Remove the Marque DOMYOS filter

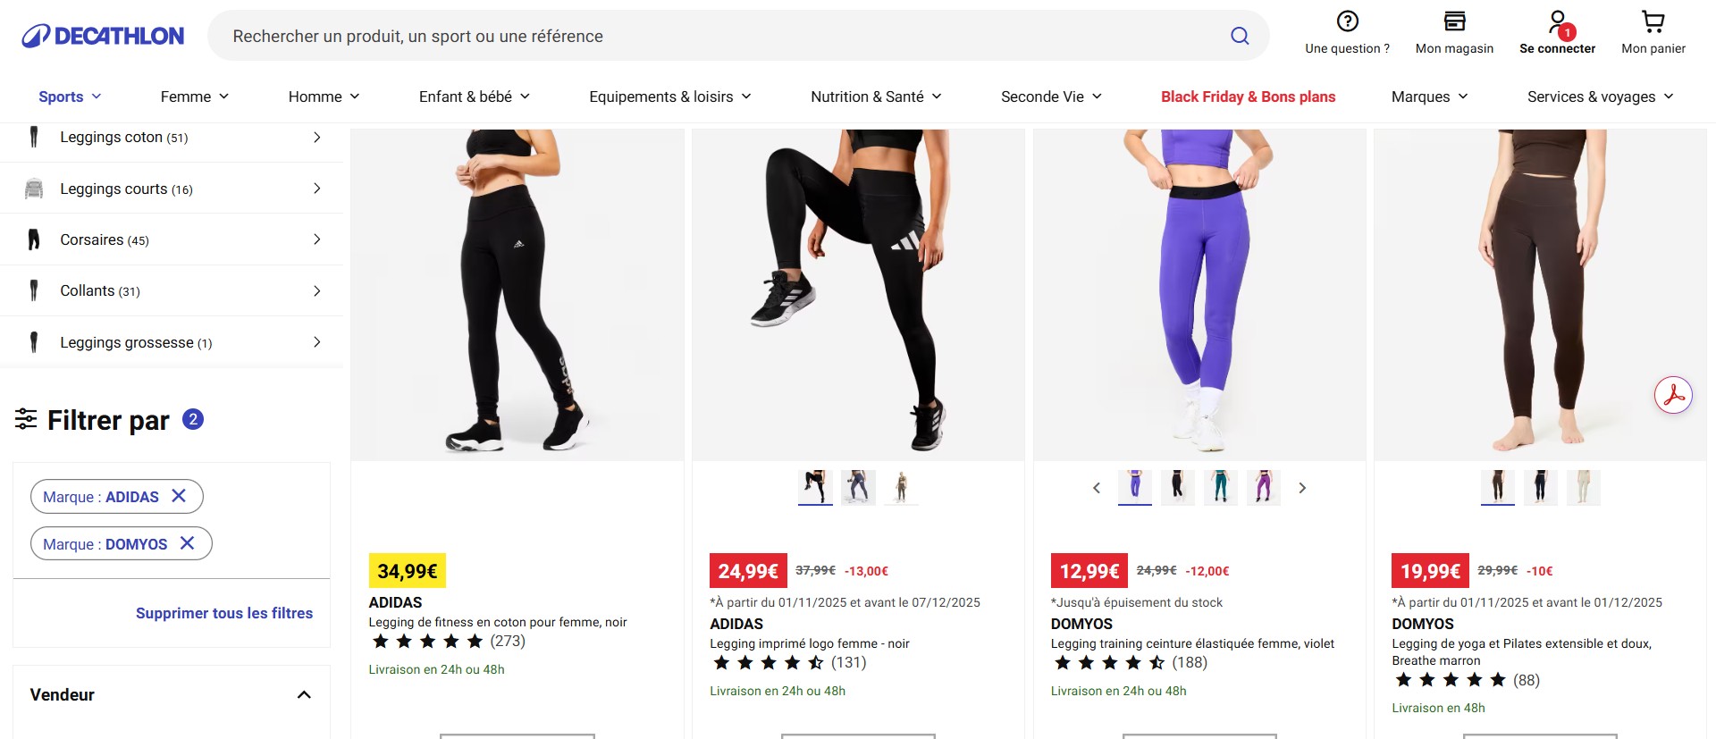click(187, 543)
